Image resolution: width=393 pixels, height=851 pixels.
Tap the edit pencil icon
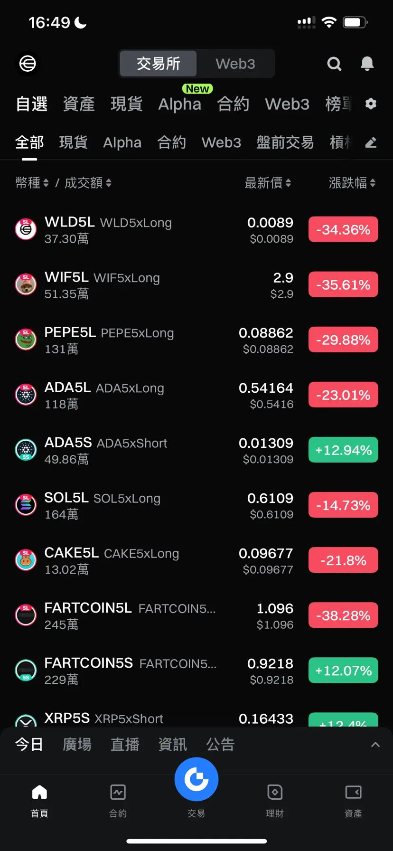(371, 142)
